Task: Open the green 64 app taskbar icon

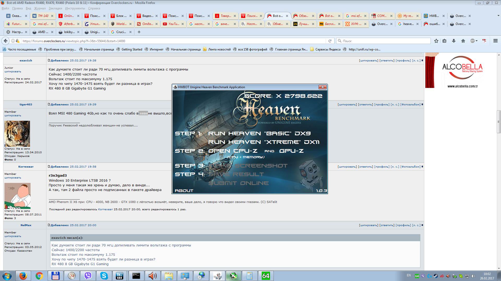Action: click(266, 276)
